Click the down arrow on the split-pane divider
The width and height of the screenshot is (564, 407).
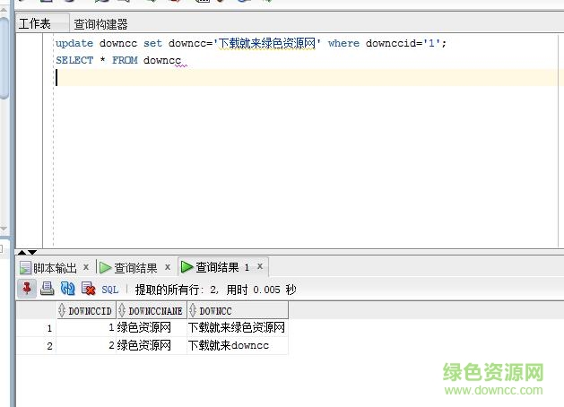pos(32,252)
